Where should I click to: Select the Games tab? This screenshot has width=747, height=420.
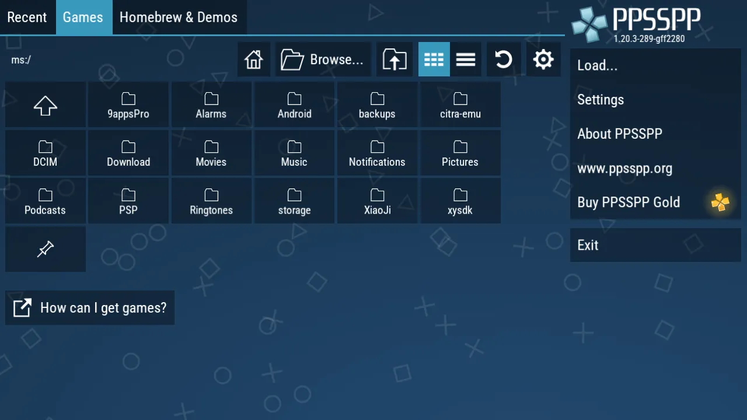83,17
